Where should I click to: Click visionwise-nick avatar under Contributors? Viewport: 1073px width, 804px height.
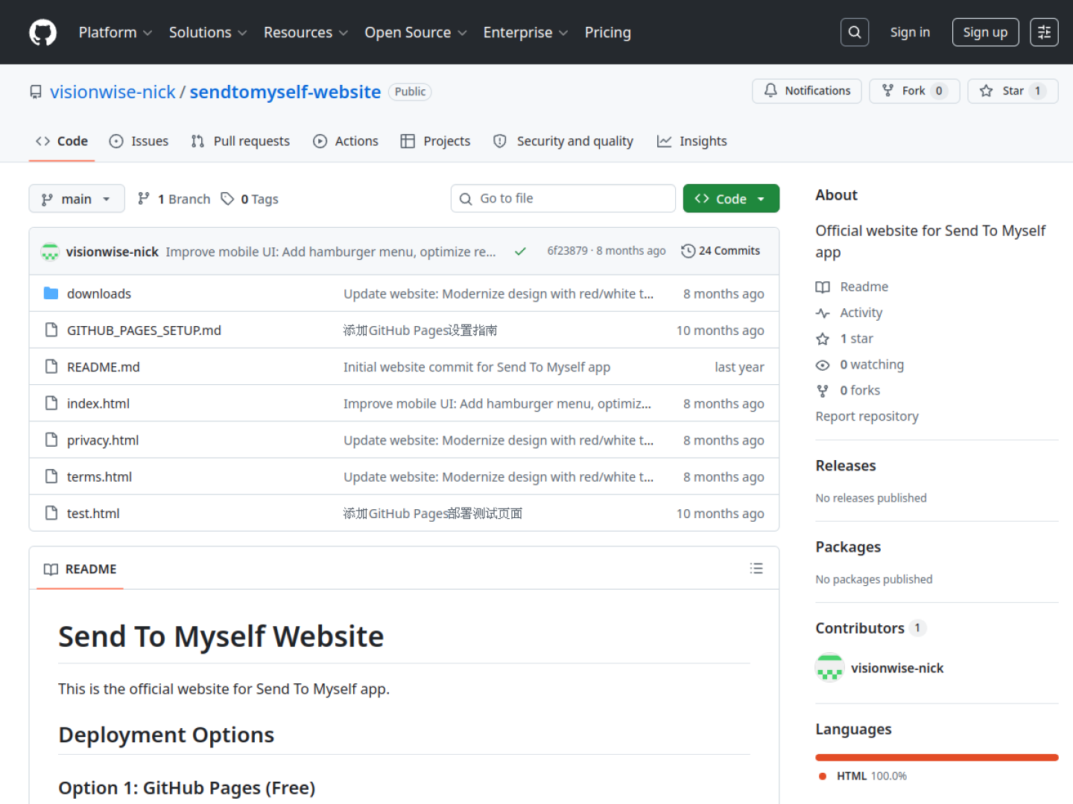point(829,668)
